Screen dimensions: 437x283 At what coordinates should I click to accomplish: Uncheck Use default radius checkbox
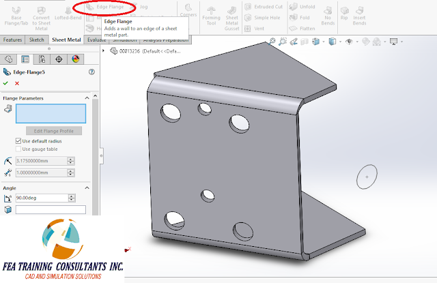pos(18,140)
